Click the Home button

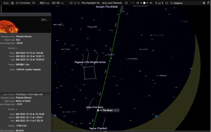(6, 3)
